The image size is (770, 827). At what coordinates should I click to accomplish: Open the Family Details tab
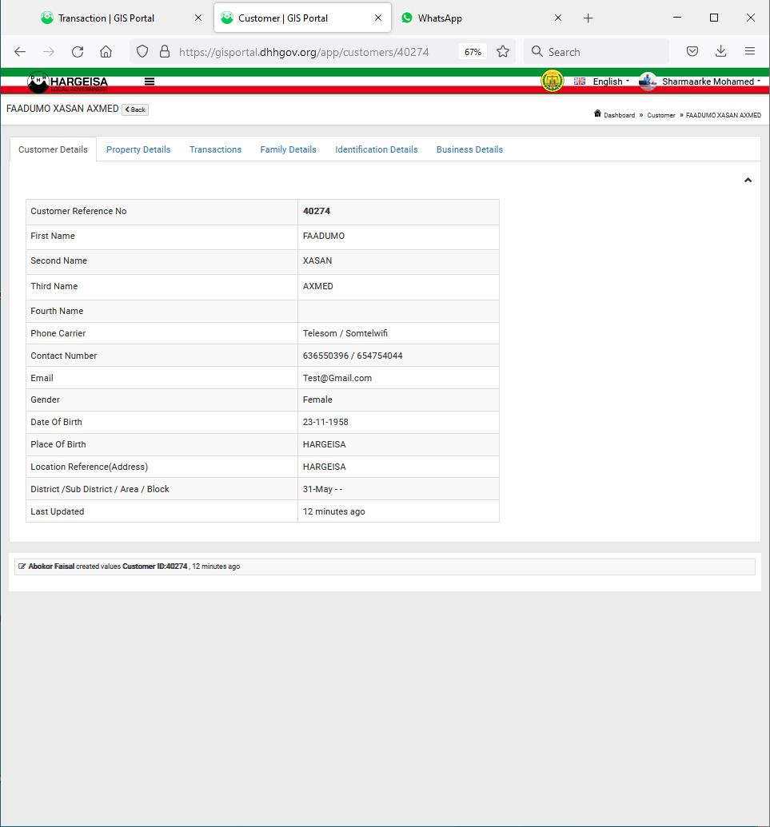click(288, 149)
